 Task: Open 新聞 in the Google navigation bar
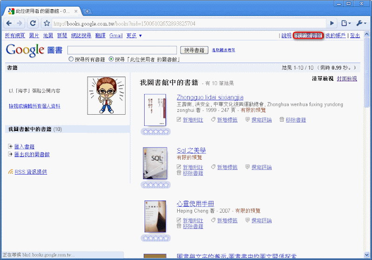point(62,36)
